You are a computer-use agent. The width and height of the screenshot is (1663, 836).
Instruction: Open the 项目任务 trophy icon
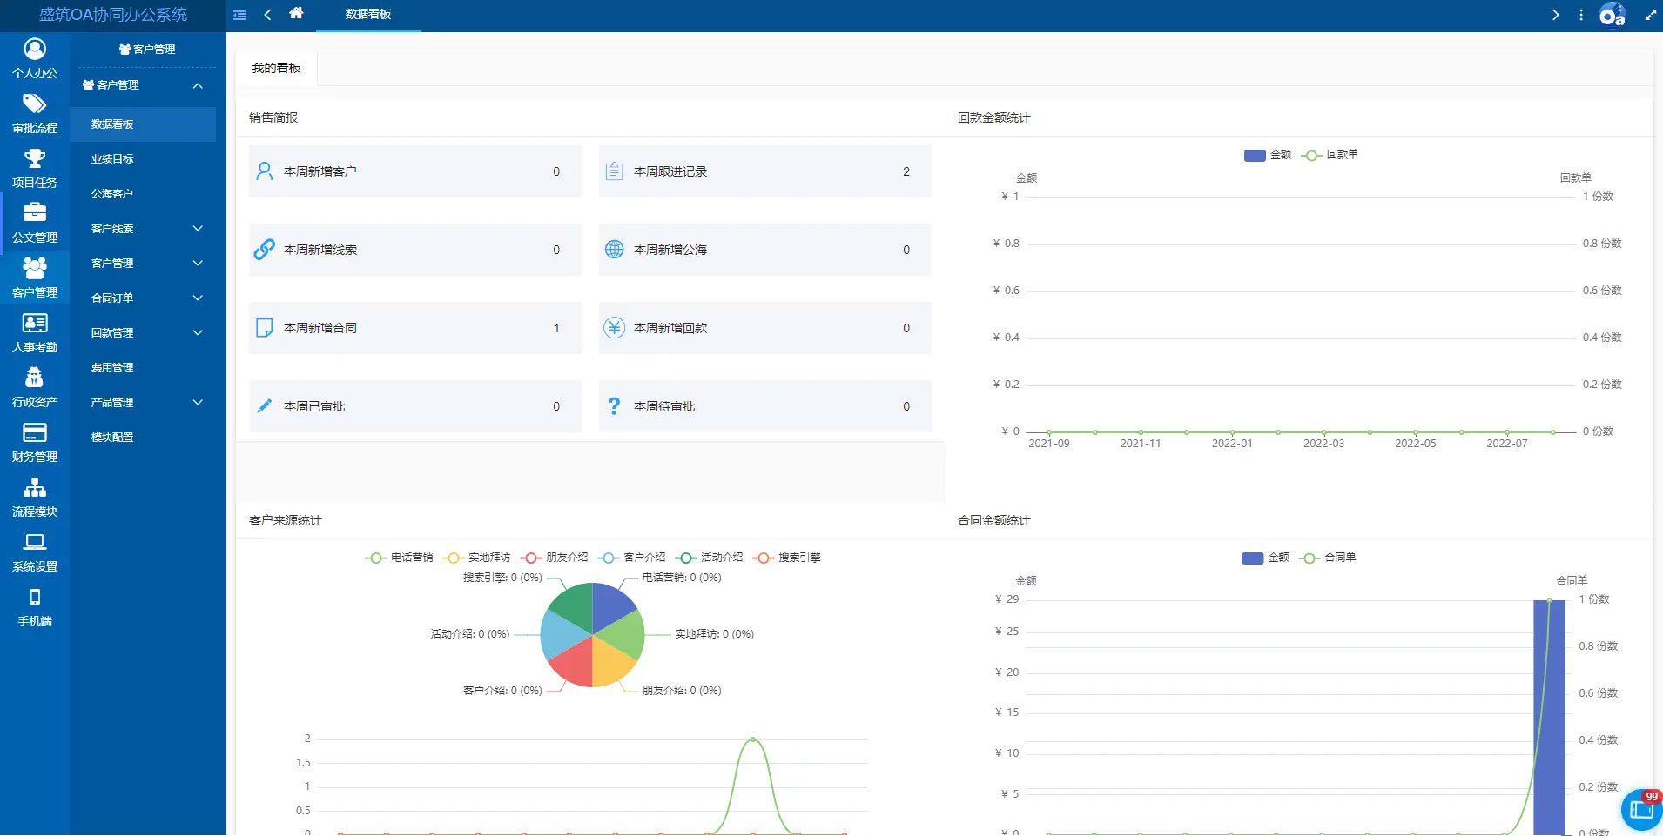(x=35, y=159)
